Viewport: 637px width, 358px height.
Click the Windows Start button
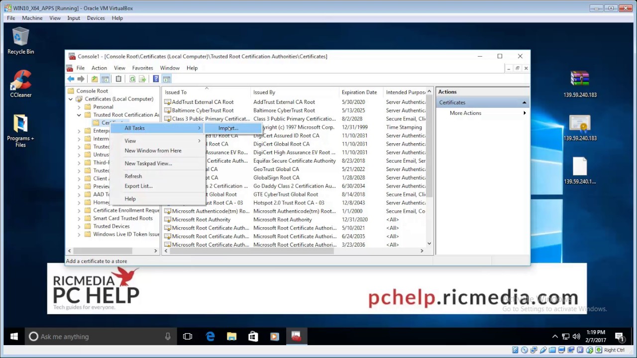(x=14, y=337)
